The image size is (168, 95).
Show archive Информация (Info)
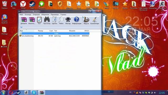click(77, 21)
